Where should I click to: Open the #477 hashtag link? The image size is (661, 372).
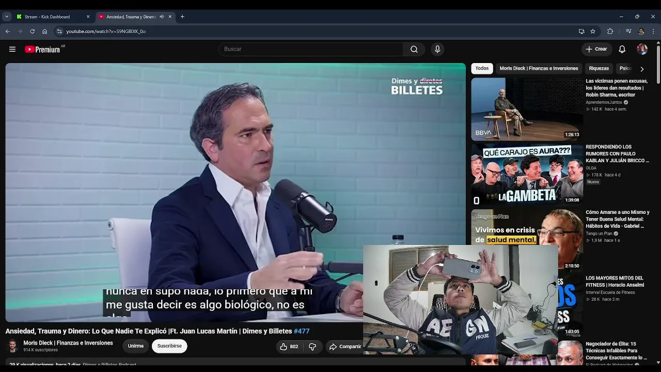(x=302, y=331)
